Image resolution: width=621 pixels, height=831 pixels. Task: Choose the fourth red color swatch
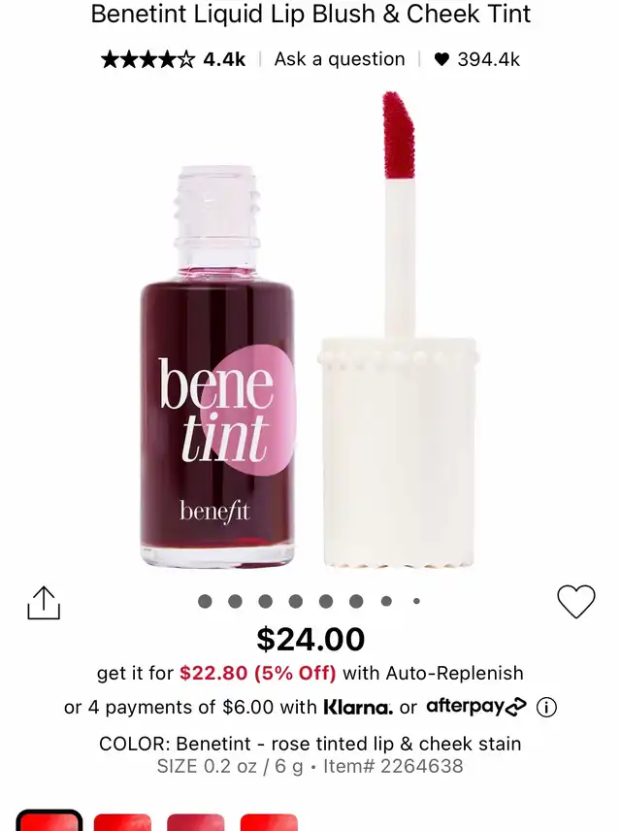tap(269, 822)
